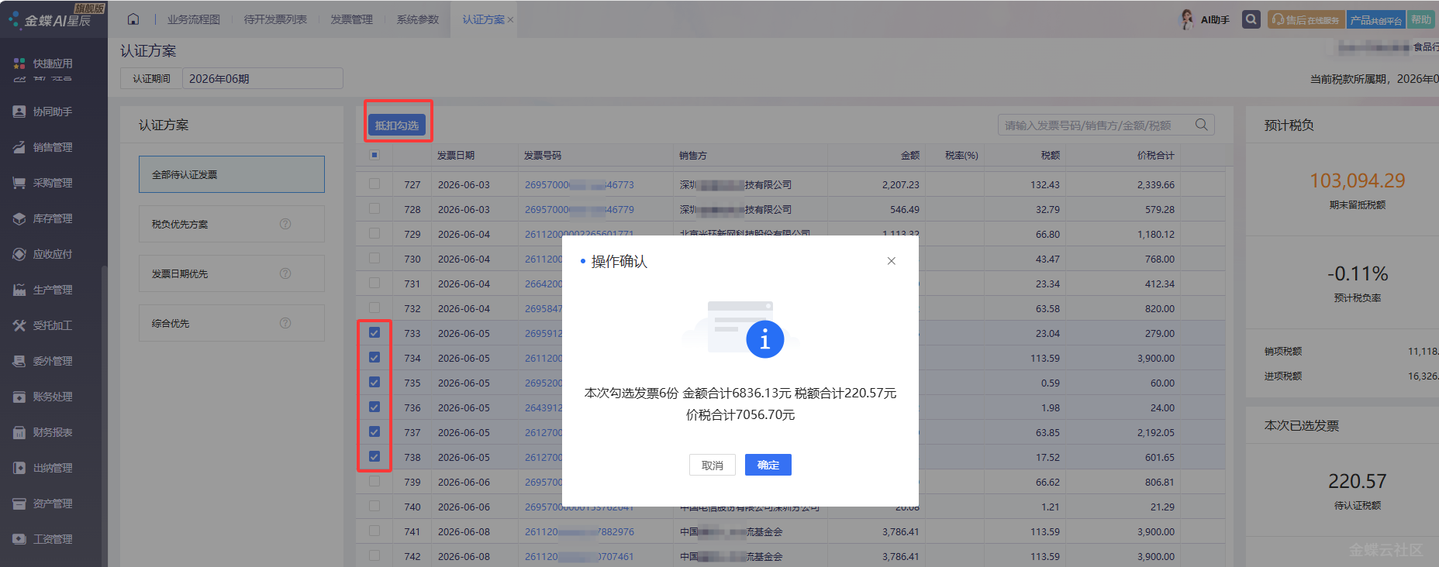Click 快捷应用 sidebar icon
Viewport: 1439px width, 567px height.
(x=19, y=64)
